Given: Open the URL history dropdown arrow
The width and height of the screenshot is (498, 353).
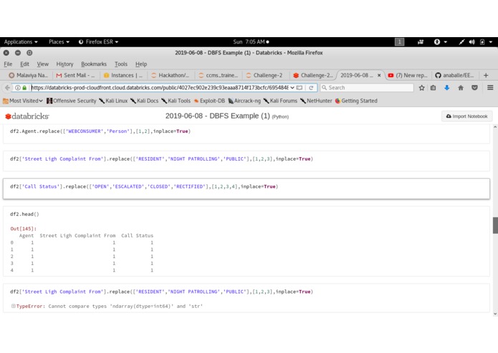Looking at the screenshot, I should tap(292, 88).
